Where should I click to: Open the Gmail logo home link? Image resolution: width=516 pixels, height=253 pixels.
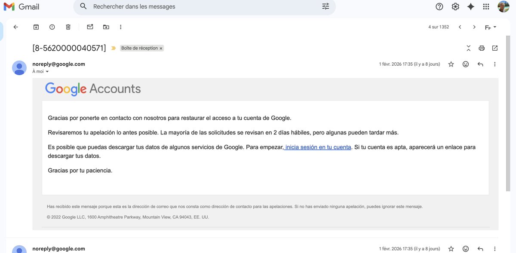point(21,7)
